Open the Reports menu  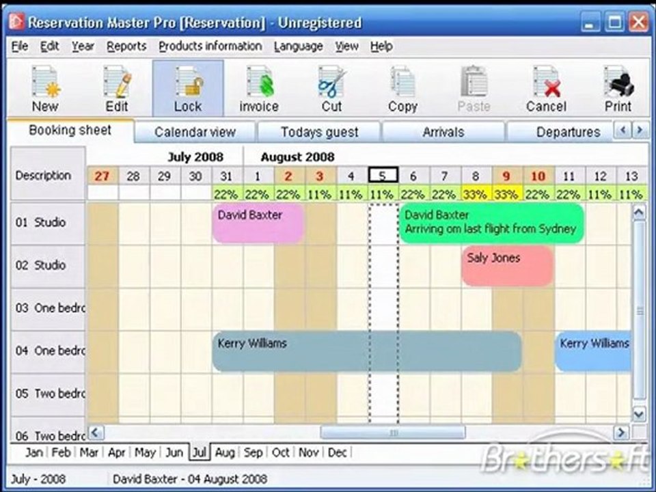126,46
